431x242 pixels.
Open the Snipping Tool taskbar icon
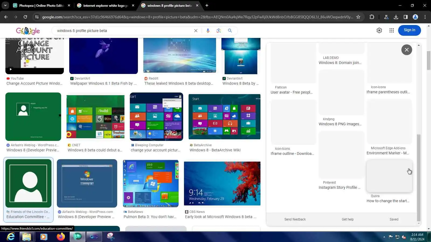(110, 237)
